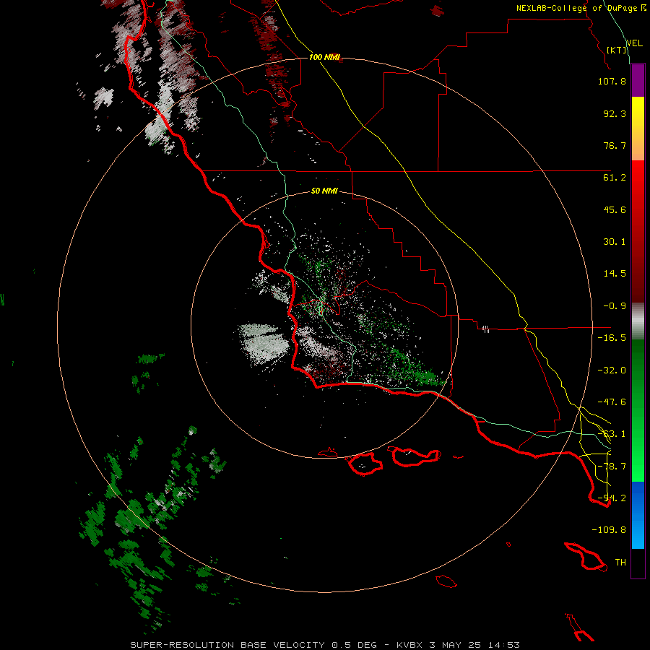Click the yellow segment of the color bar
The height and width of the screenshot is (650, 650).
pyautogui.click(x=638, y=129)
